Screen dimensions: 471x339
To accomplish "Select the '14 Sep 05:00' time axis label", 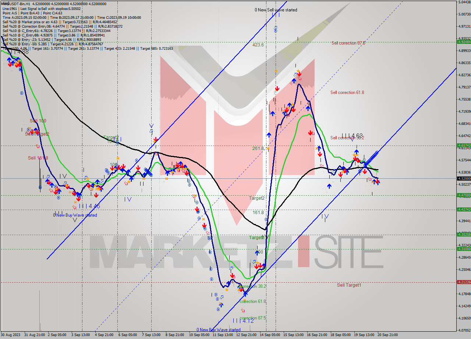I will [270, 335].
